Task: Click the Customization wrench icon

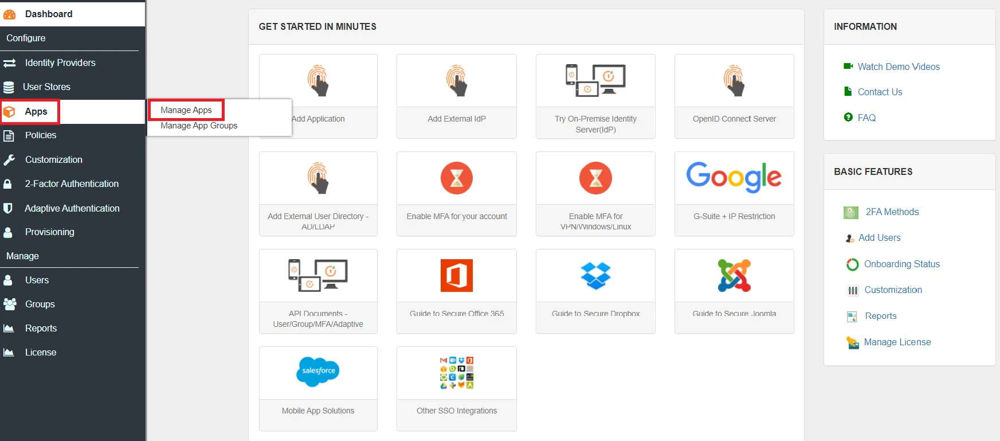Action: [x=9, y=160]
